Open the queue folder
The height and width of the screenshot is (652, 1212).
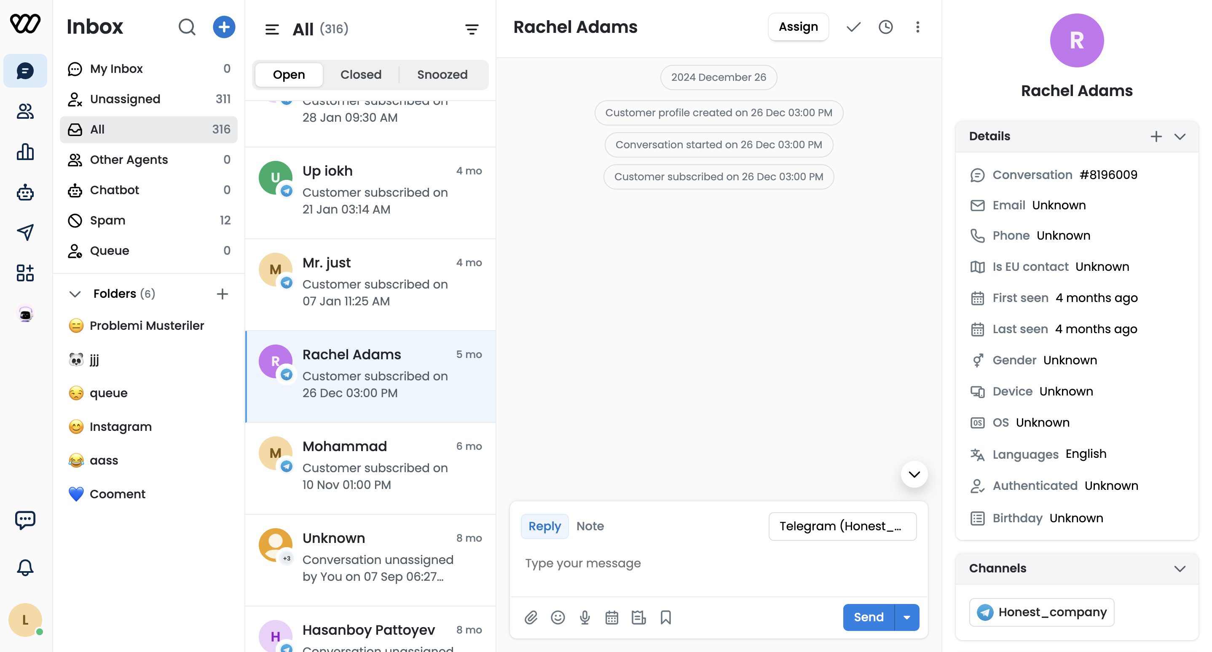(x=149, y=393)
